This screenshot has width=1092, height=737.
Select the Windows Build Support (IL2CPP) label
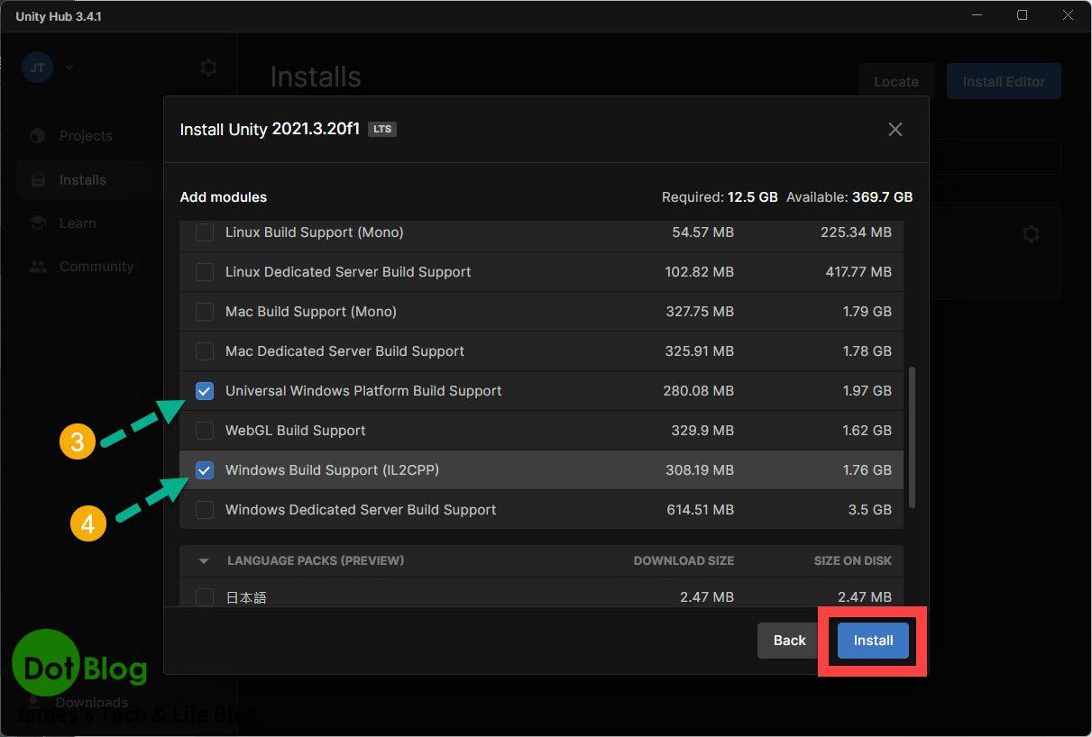[x=333, y=470]
